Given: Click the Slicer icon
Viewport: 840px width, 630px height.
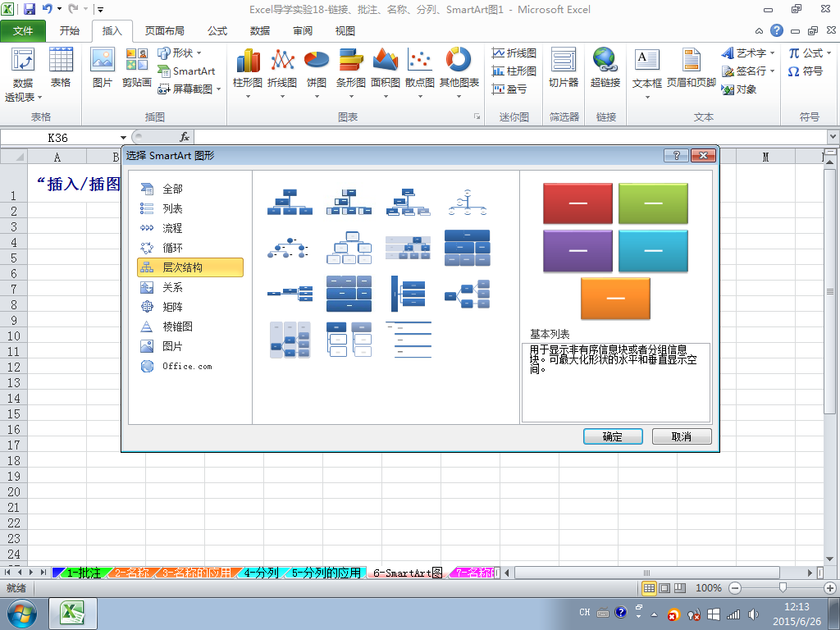Looking at the screenshot, I should point(564,67).
